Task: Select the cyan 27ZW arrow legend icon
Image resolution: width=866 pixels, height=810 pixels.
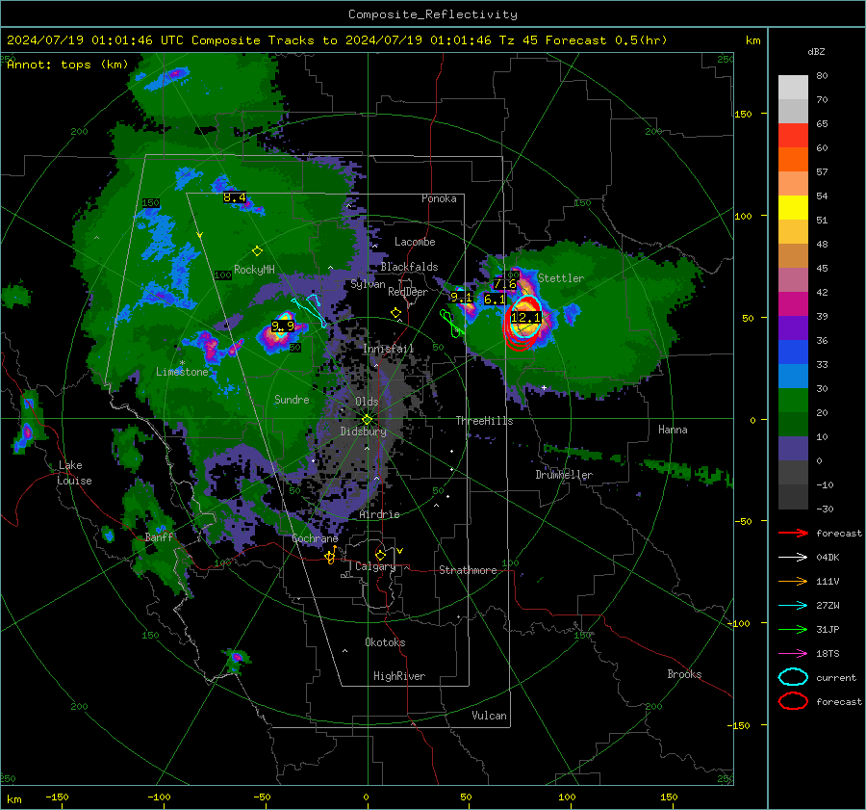Action: pyautogui.click(x=793, y=606)
